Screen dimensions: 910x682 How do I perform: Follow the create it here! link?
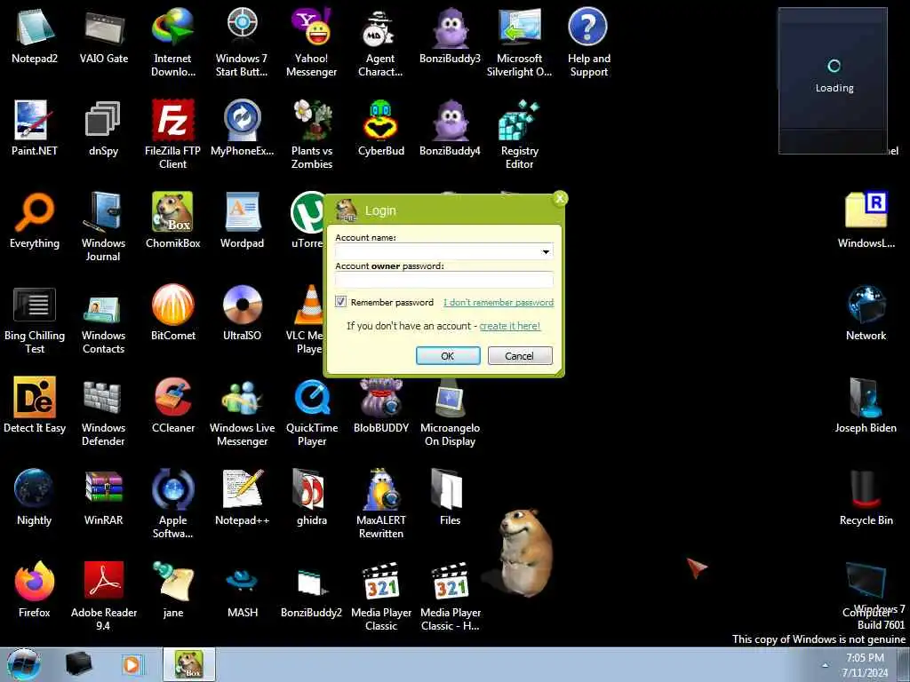(509, 326)
